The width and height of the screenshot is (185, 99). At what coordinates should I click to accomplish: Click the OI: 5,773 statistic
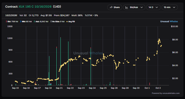[x=33, y=15]
